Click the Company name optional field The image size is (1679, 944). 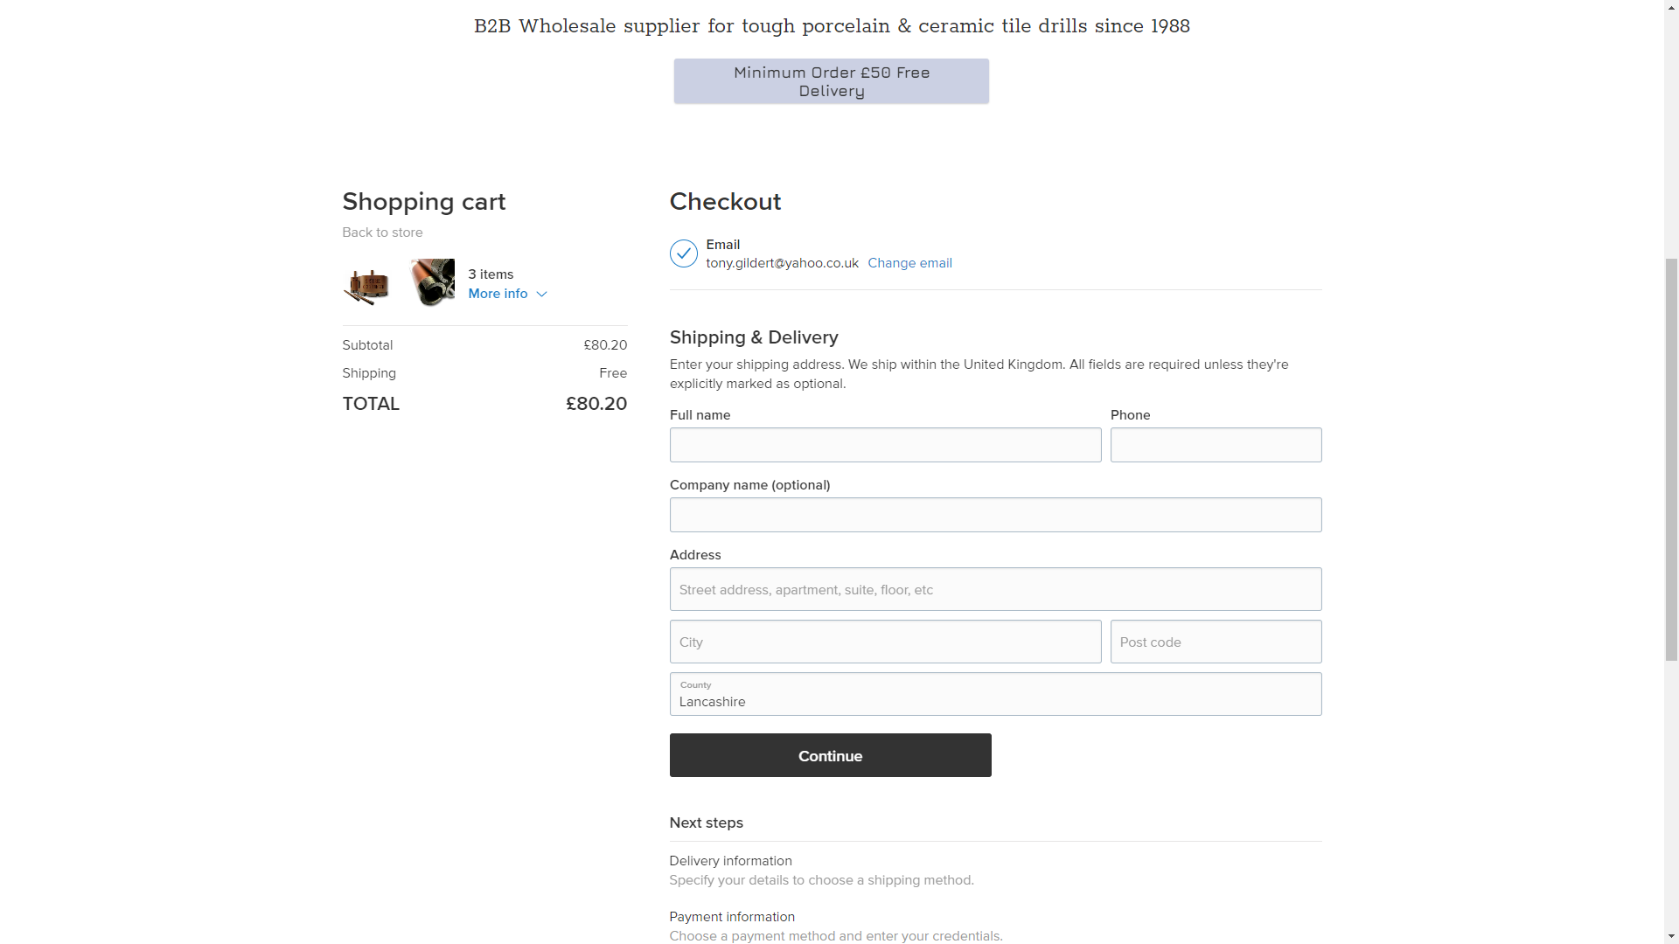[995, 515]
